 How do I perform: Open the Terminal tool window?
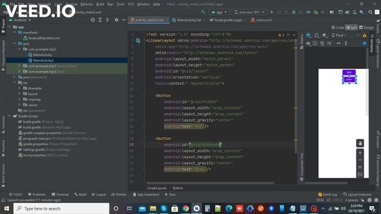[x=60, y=194]
